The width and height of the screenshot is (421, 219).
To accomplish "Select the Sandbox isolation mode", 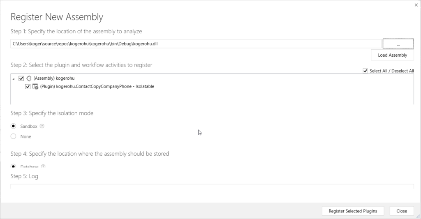I will [14, 126].
